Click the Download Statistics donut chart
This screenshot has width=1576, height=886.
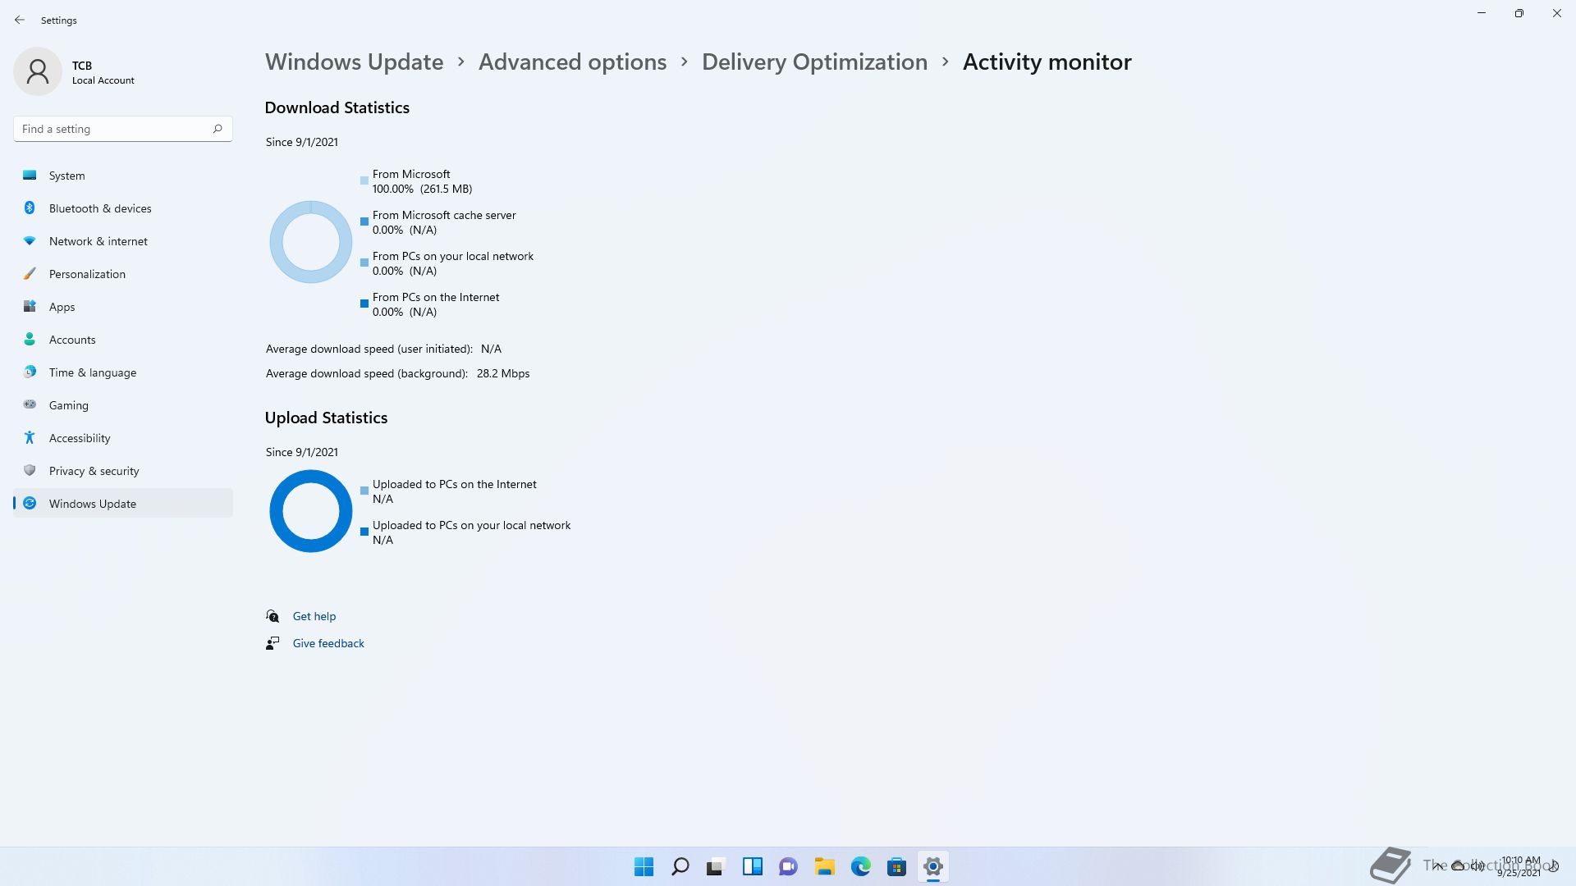coord(310,242)
